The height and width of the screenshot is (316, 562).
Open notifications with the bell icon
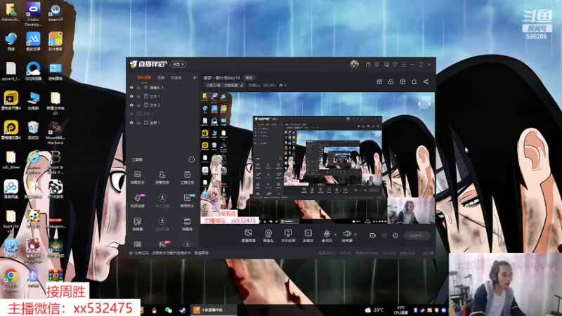[x=414, y=81]
